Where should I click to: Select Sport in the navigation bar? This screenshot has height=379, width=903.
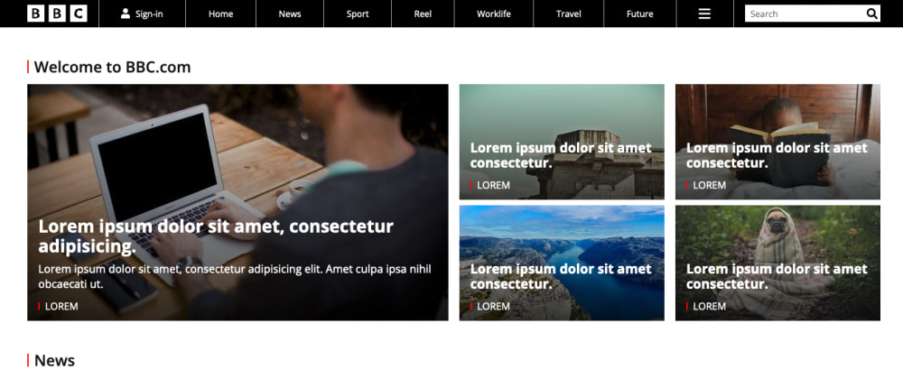358,14
